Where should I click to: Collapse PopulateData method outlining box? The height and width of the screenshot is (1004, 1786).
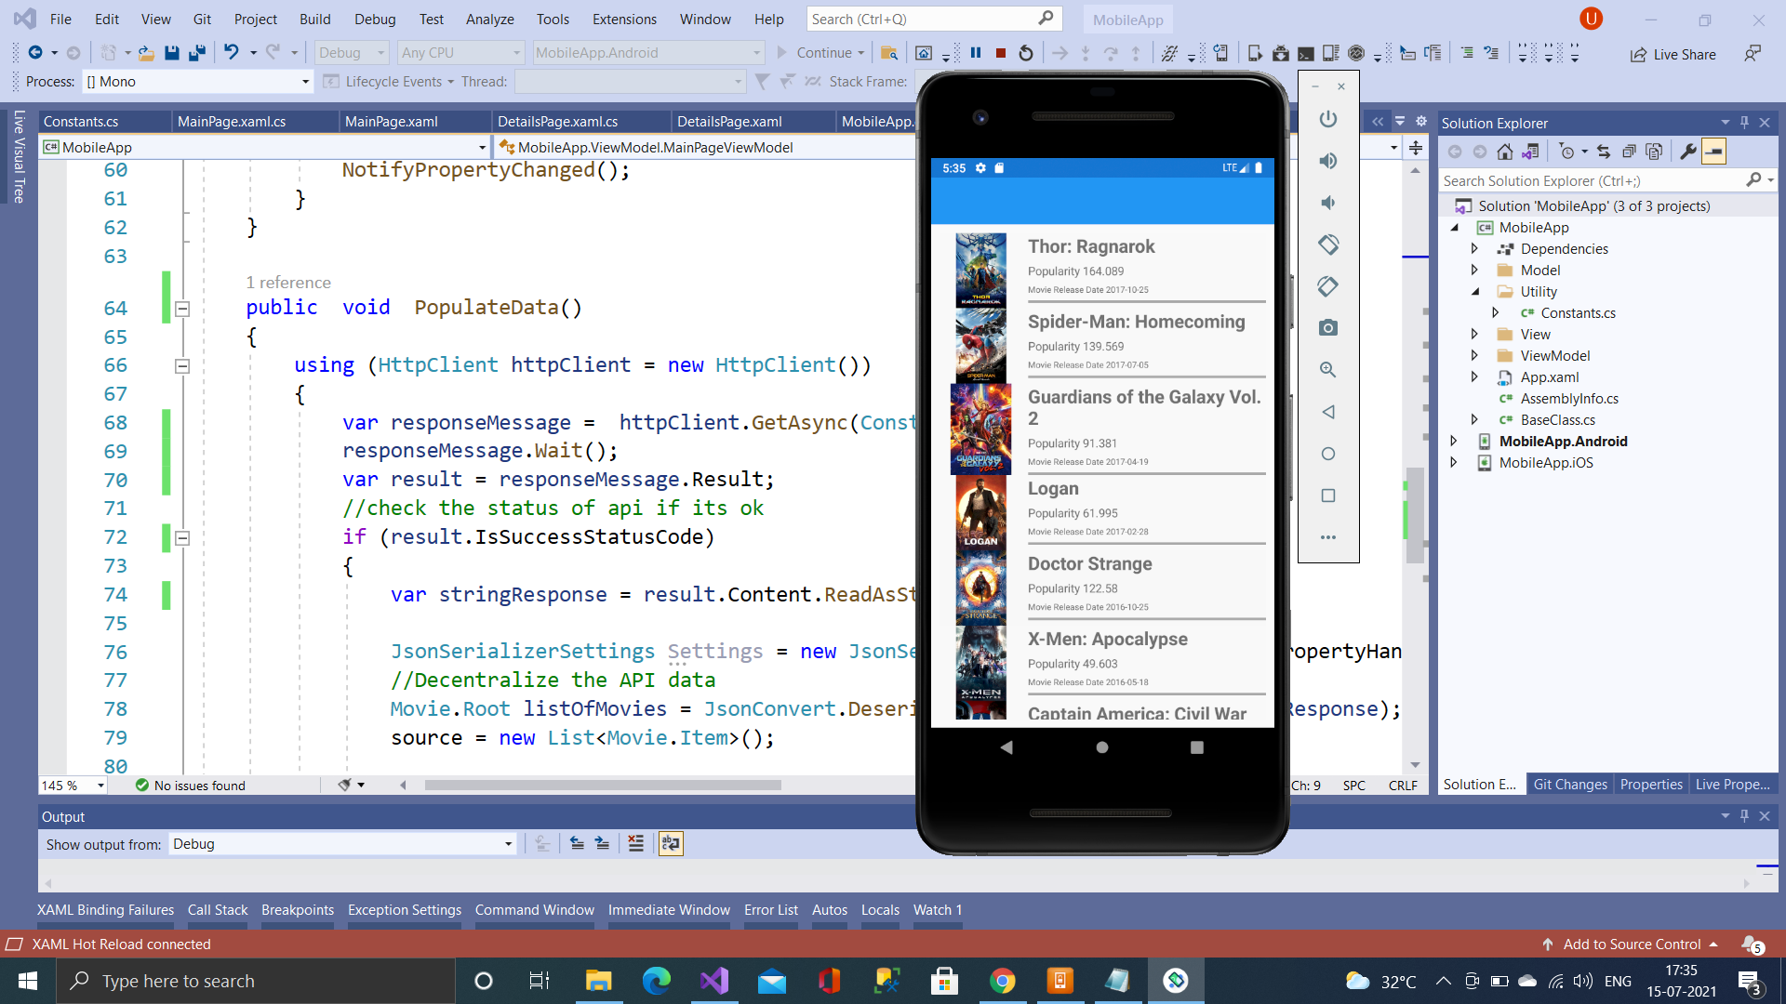(x=182, y=309)
